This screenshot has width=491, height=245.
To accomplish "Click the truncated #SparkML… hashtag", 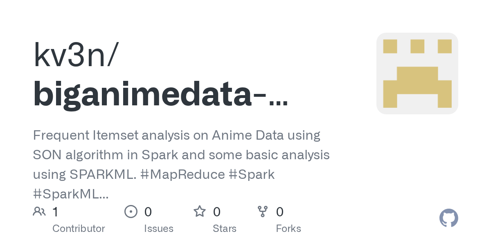I will pos(71,194).
